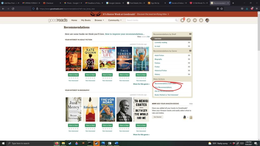The width and height of the screenshot is (260, 146).
Task: Open currently-reading shelf recommendations
Action: point(161,42)
